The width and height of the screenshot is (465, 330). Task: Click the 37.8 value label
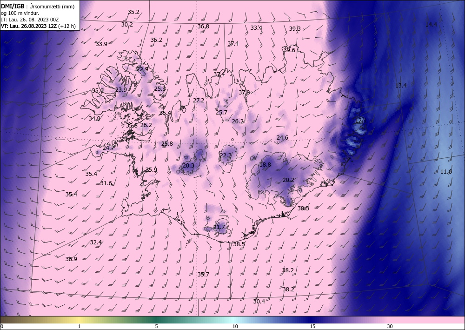pyautogui.click(x=244, y=92)
